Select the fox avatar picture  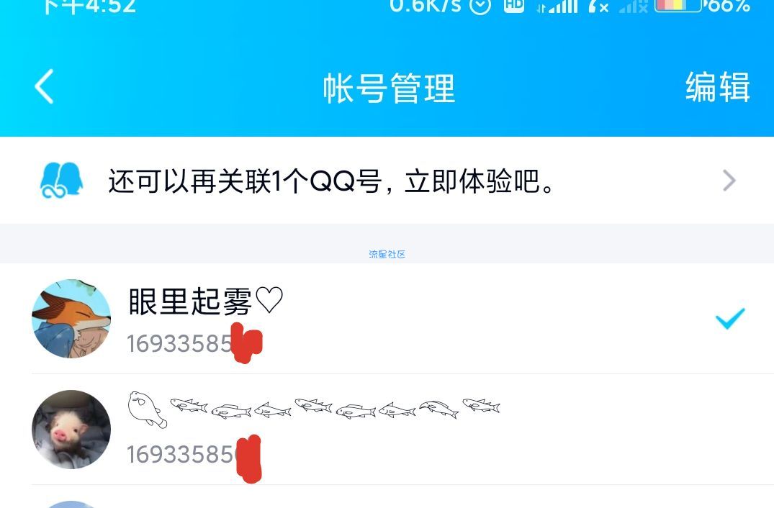pos(71,319)
